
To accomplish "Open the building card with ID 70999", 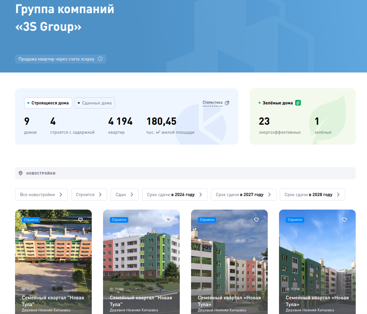I will 229,262.
